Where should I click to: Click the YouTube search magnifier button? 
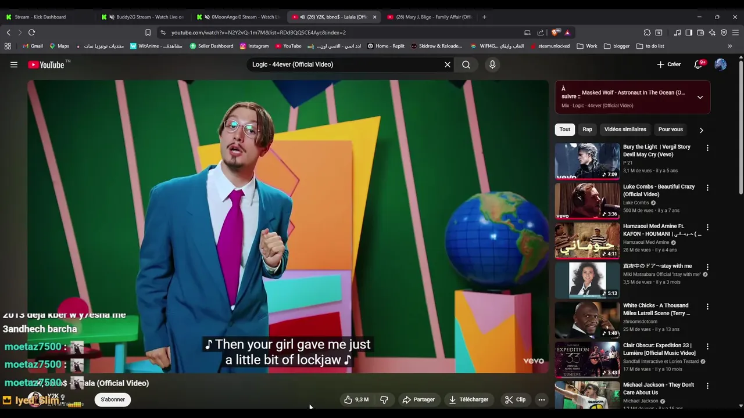(x=466, y=64)
